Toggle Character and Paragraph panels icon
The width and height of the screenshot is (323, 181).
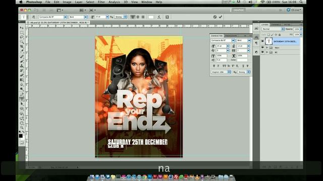click(x=167, y=17)
